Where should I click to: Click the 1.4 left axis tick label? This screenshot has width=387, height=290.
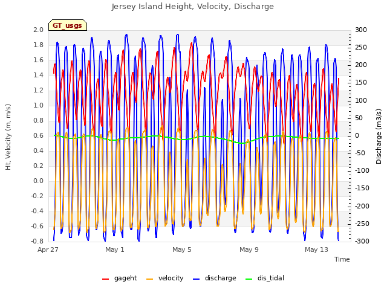38,75
